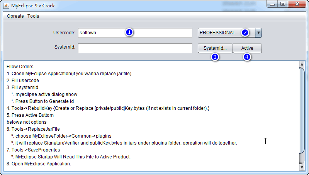The height and width of the screenshot is (175, 309).
Task: Open the PROFESSIONAL edition combo box
Action: [x=226, y=33]
